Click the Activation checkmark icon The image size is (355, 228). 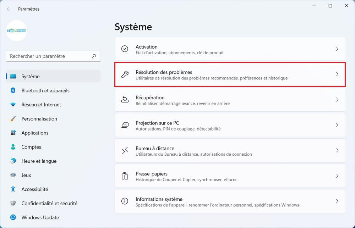point(125,49)
